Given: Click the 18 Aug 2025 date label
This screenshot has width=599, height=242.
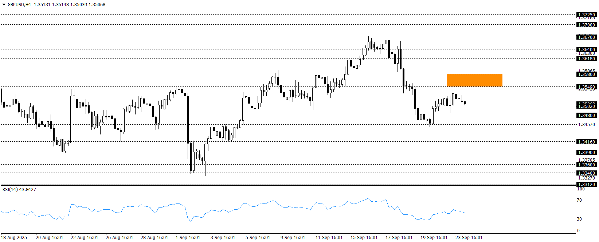Looking at the screenshot, I should [14, 238].
